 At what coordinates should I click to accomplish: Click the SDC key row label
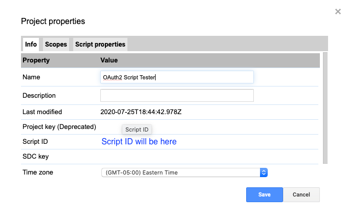point(36,157)
